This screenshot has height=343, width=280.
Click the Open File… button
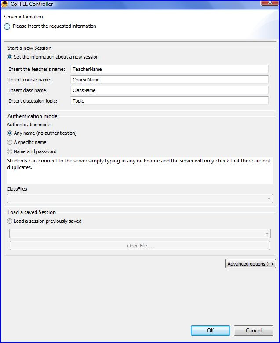click(x=140, y=246)
